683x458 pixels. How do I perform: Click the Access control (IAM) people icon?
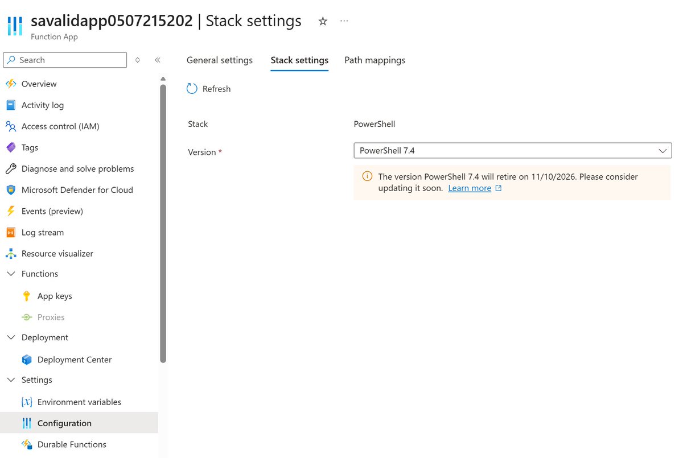click(11, 126)
